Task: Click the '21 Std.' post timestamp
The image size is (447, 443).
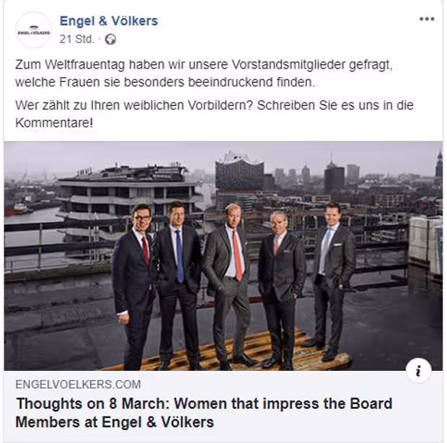Action: coord(76,39)
